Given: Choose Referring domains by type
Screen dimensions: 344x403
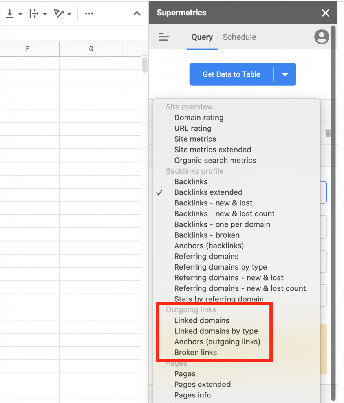Looking at the screenshot, I should tap(220, 267).
